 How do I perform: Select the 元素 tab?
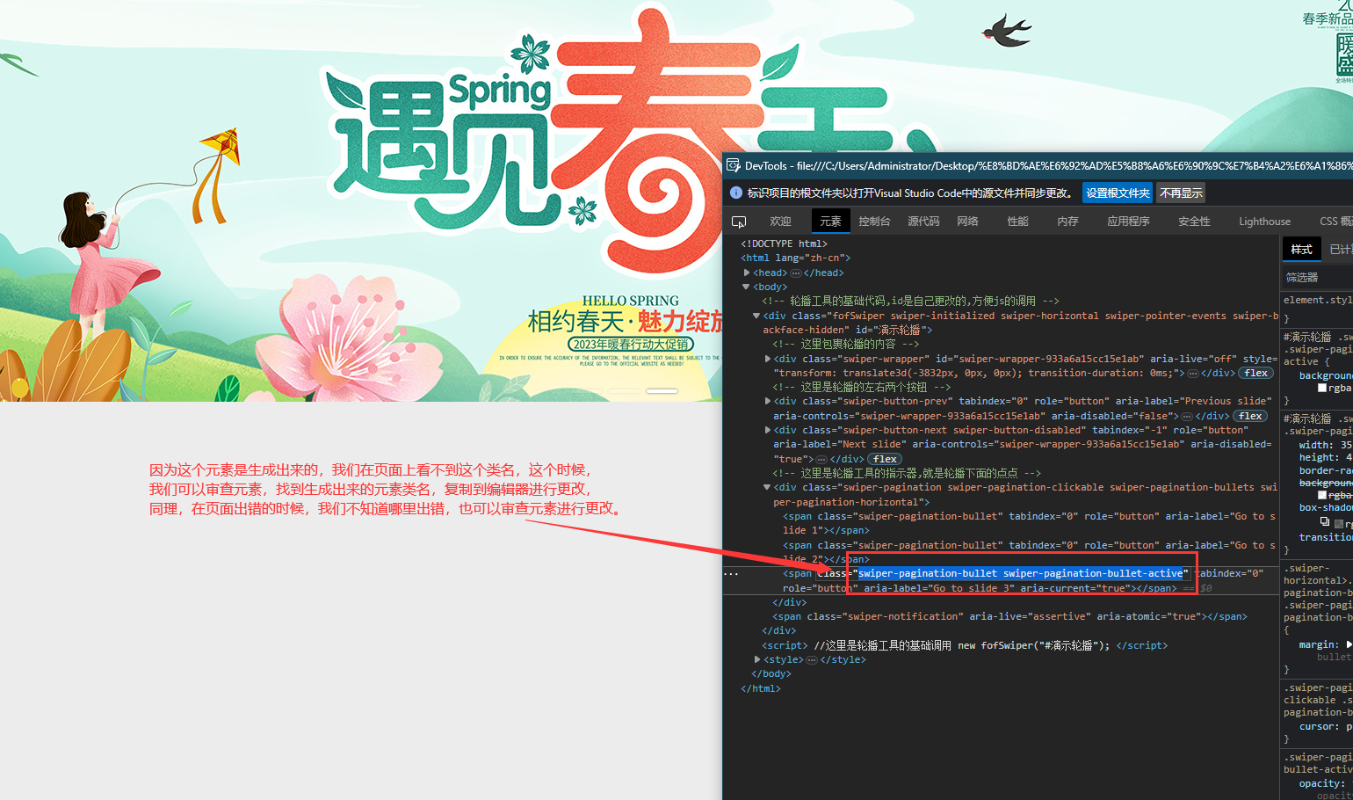pyautogui.click(x=830, y=222)
